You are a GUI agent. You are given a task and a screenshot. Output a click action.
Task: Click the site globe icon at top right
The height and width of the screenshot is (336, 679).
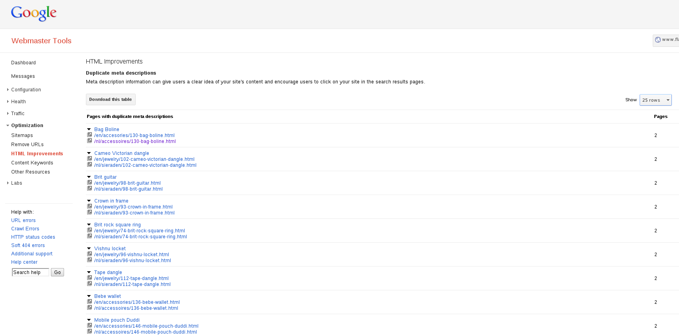pyautogui.click(x=658, y=40)
